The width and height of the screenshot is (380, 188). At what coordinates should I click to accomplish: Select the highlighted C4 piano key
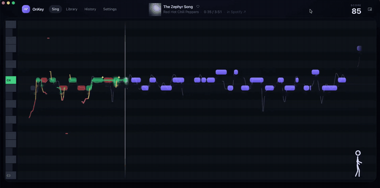coord(10,80)
